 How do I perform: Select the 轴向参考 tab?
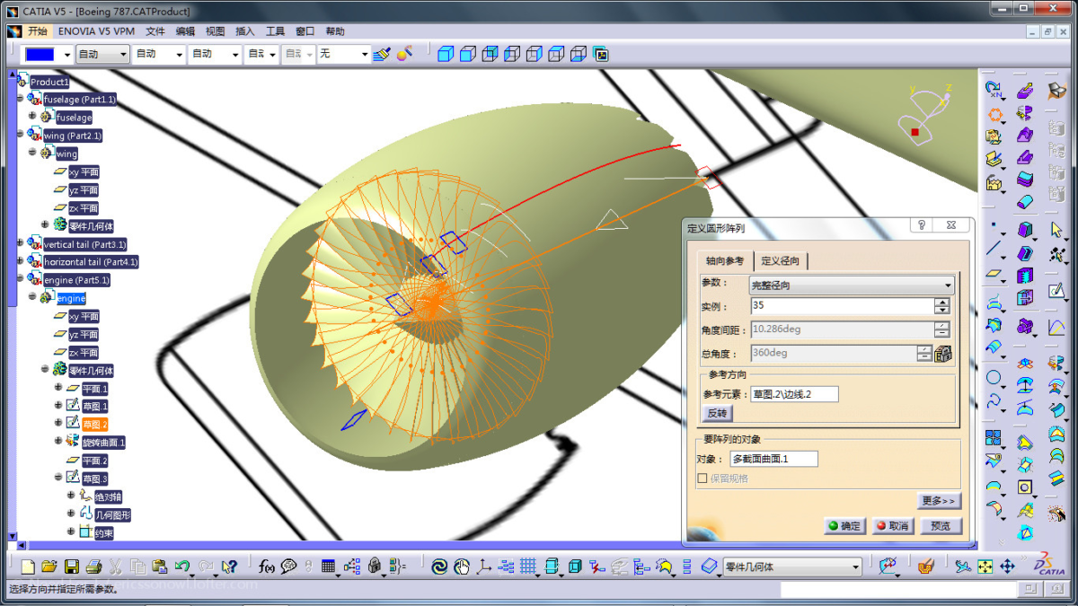tap(724, 261)
